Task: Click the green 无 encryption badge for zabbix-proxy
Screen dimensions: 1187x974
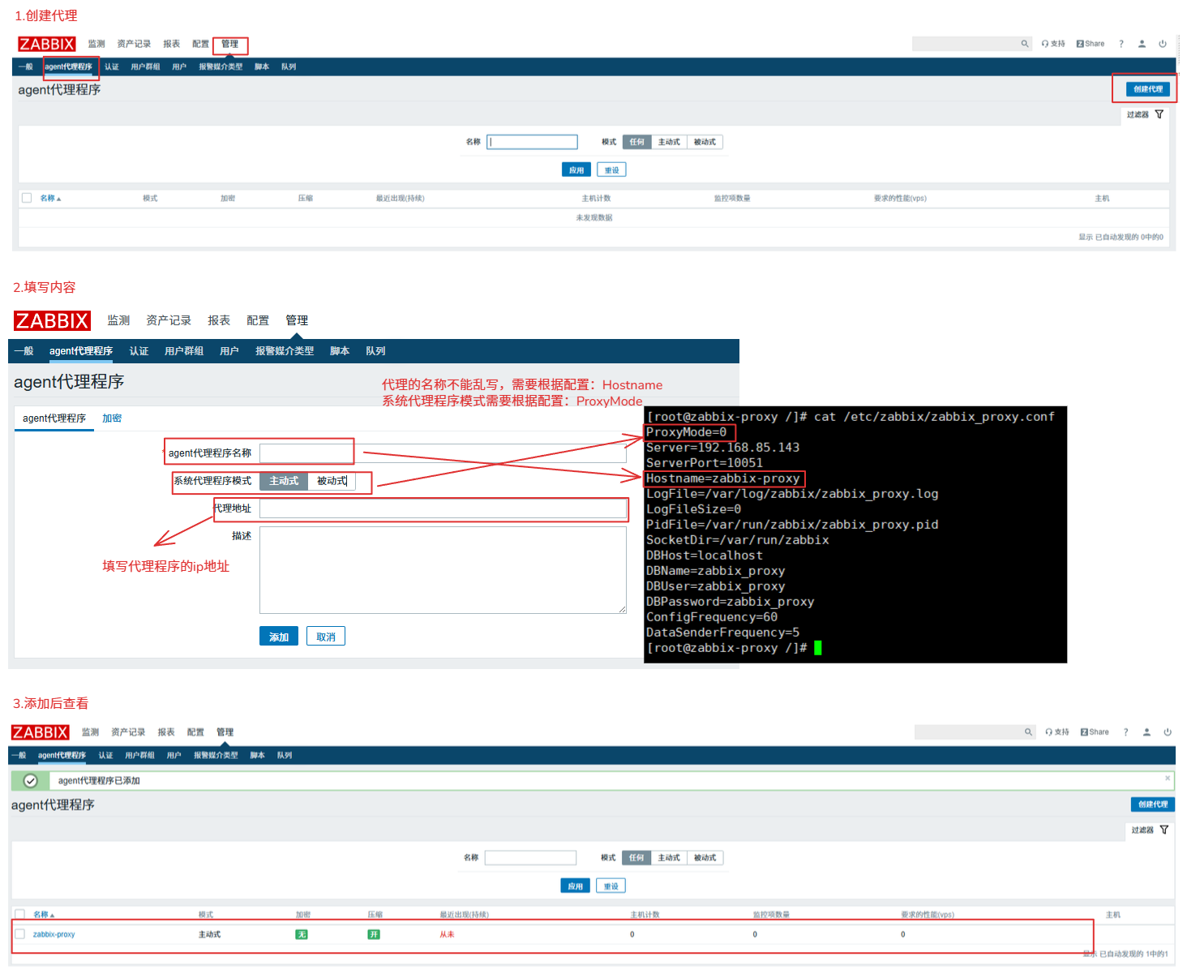Action: pos(302,934)
